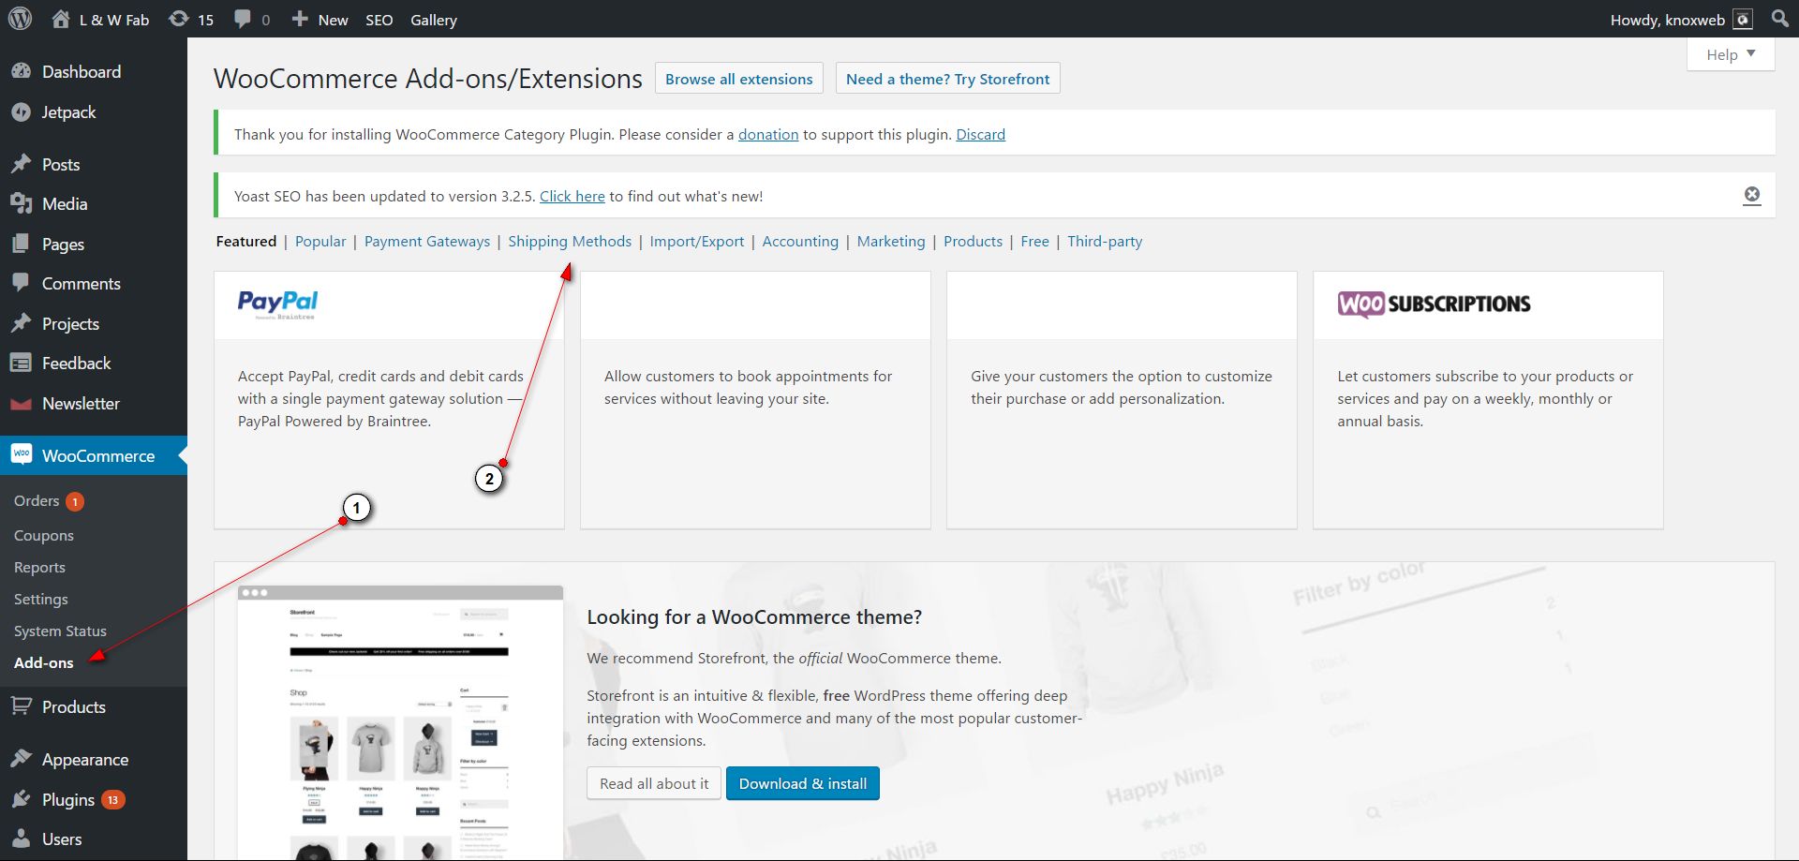Open WooCommerce System Status submenu
The height and width of the screenshot is (861, 1799).
click(x=60, y=631)
